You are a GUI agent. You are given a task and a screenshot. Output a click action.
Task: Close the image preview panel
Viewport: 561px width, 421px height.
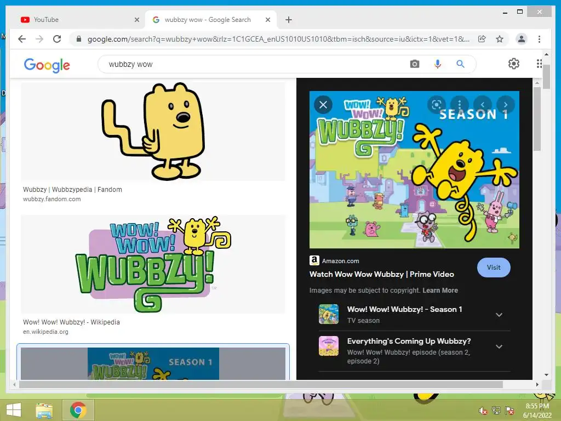pos(323,105)
